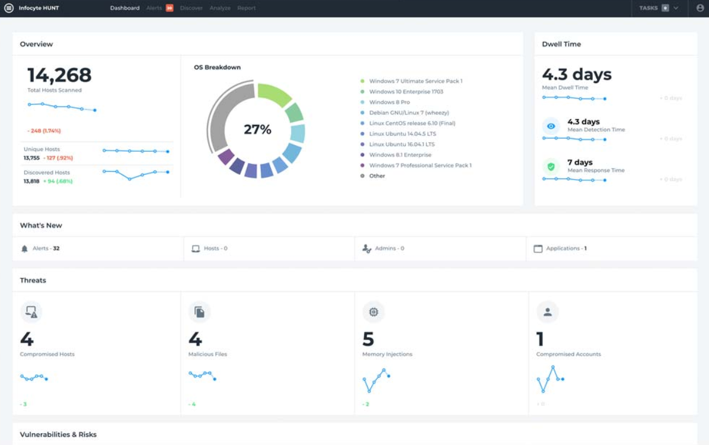Click the Hosts - 0 entry in What's New
Image resolution: width=709 pixels, height=445 pixels.
[x=215, y=249]
